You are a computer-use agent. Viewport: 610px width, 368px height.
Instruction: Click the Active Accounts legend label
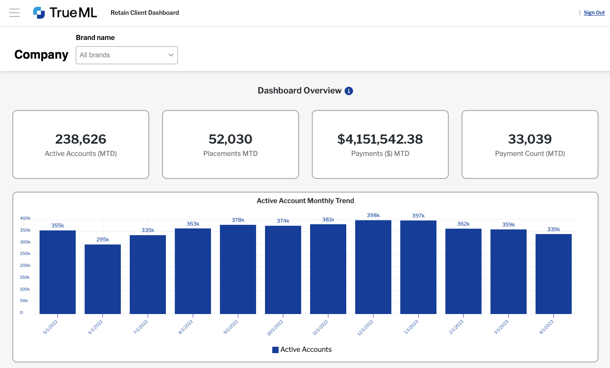(x=306, y=350)
